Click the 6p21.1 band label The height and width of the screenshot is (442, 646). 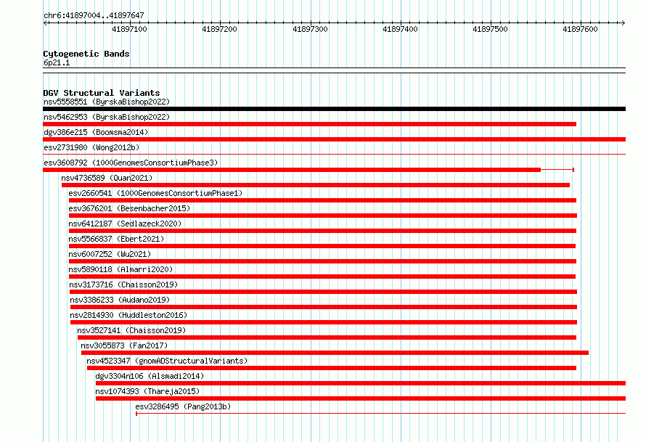57,62
